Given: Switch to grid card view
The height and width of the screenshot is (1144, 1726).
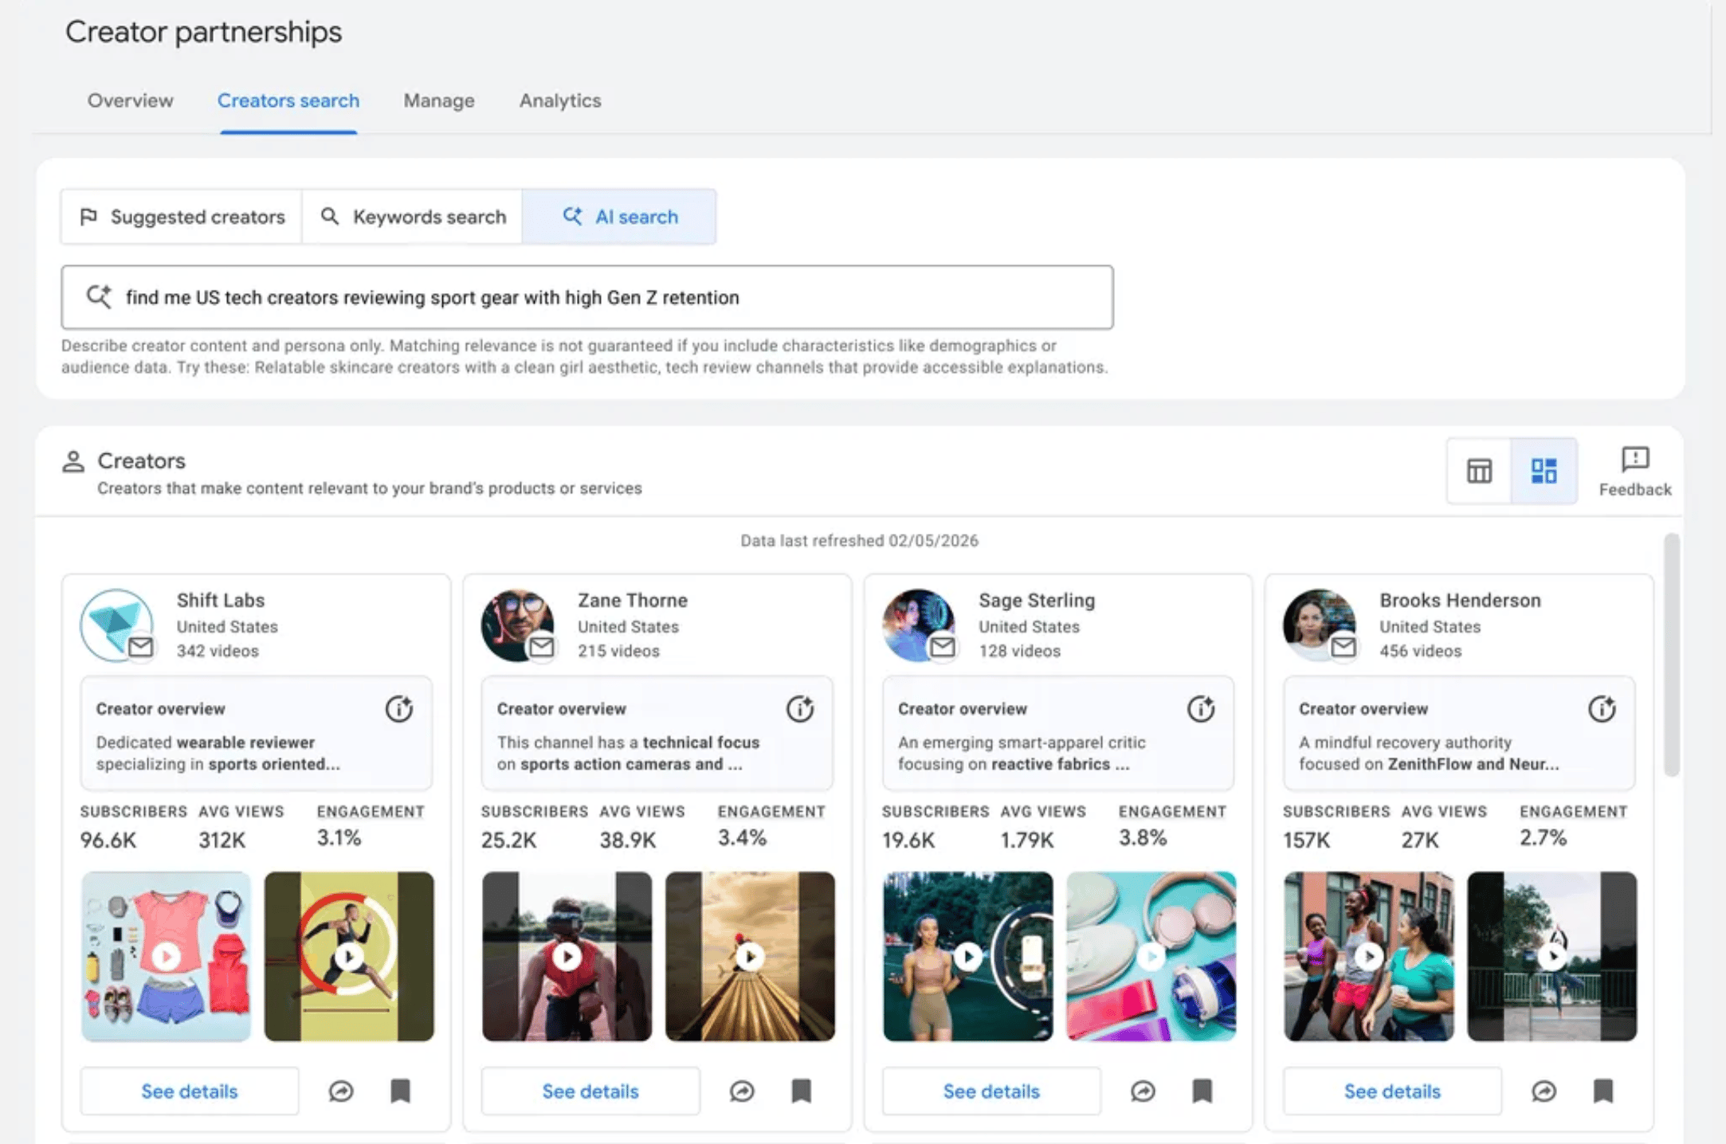Looking at the screenshot, I should pyautogui.click(x=1544, y=471).
